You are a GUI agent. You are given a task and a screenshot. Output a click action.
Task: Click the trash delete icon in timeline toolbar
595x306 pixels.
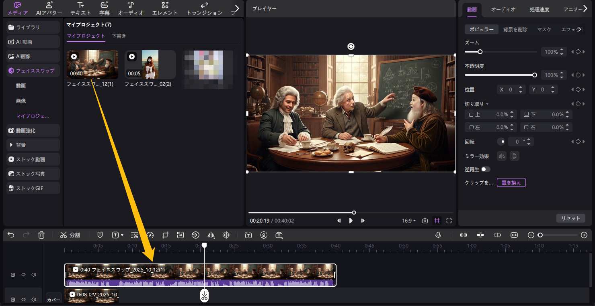tap(41, 235)
